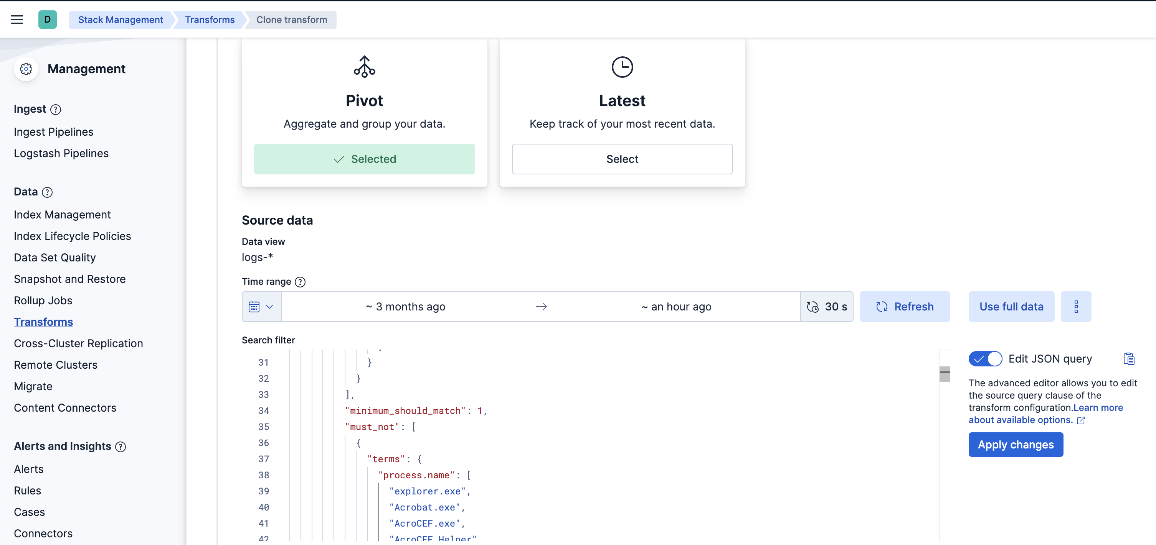
Task: Open Index Management in sidebar
Action: click(62, 215)
